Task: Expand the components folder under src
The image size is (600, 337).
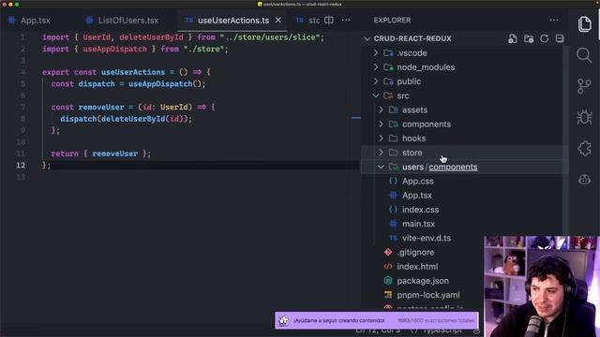Action: pyautogui.click(x=427, y=125)
